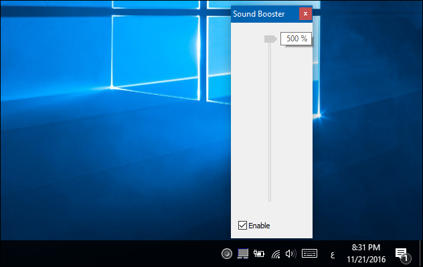Screen dimensions: 423x267
Task: Switch the input language indicator
Action: pos(333,254)
